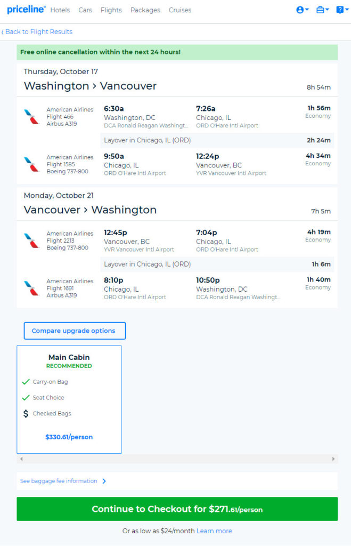The width and height of the screenshot is (351, 546).
Task: Continue to Checkout for $271.61/person
Action: click(x=177, y=509)
